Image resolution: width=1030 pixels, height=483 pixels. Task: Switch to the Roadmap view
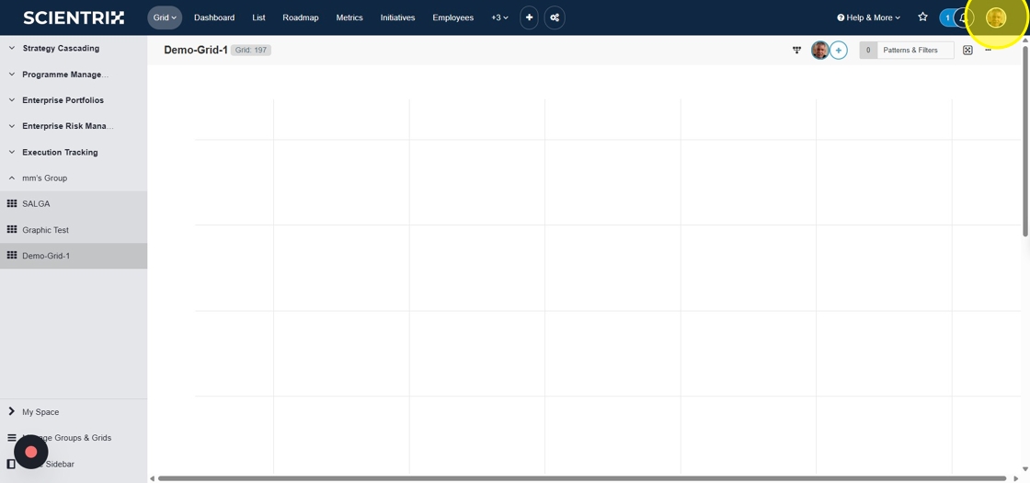point(301,17)
